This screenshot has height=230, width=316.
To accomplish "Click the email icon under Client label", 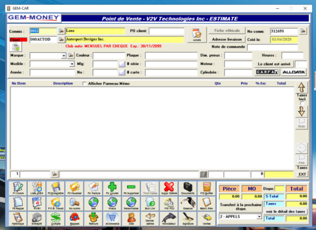I will pyautogui.click(x=16, y=47).
